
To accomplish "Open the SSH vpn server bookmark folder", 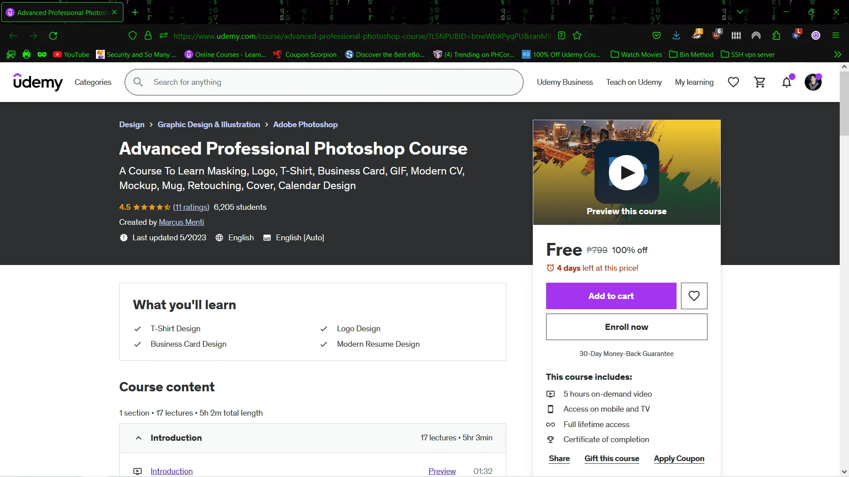I will 748,54.
